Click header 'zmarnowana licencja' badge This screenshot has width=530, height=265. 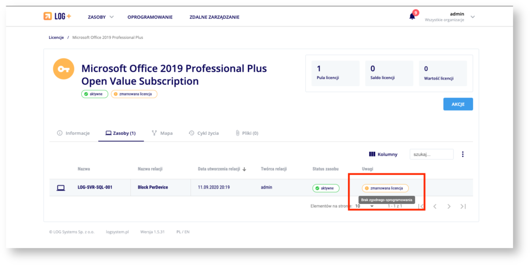coord(134,94)
